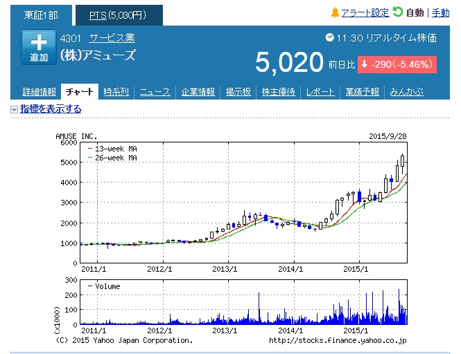This screenshot has width=461, height=354.
Task: Enable 自動 update mode
Action: click(415, 12)
